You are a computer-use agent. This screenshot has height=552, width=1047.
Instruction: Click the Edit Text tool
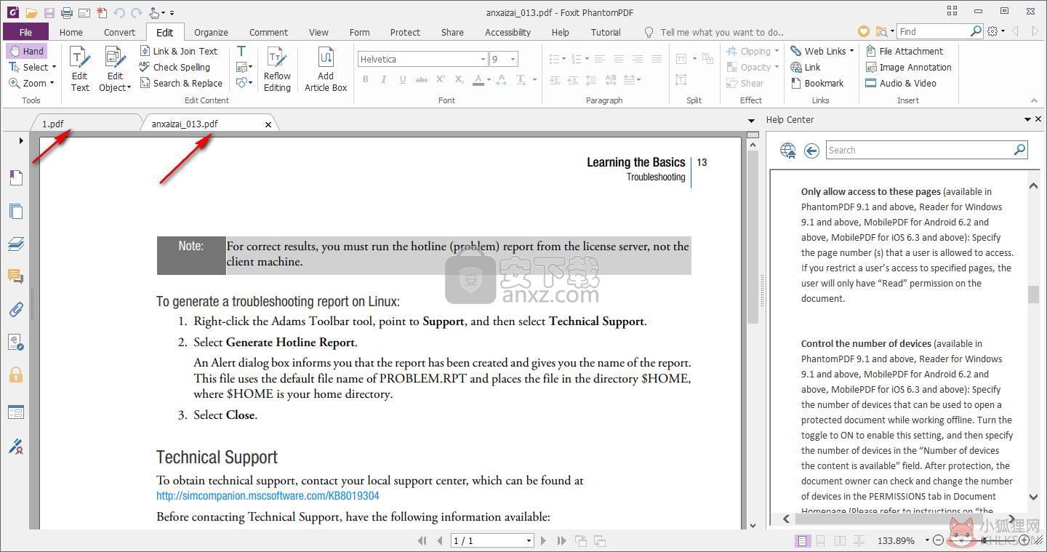pyautogui.click(x=80, y=69)
